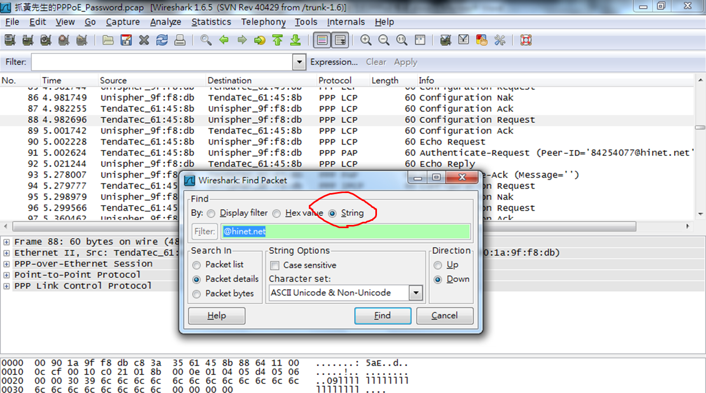
Task: Open the Help lifebuoy toolbar icon
Action: point(526,40)
